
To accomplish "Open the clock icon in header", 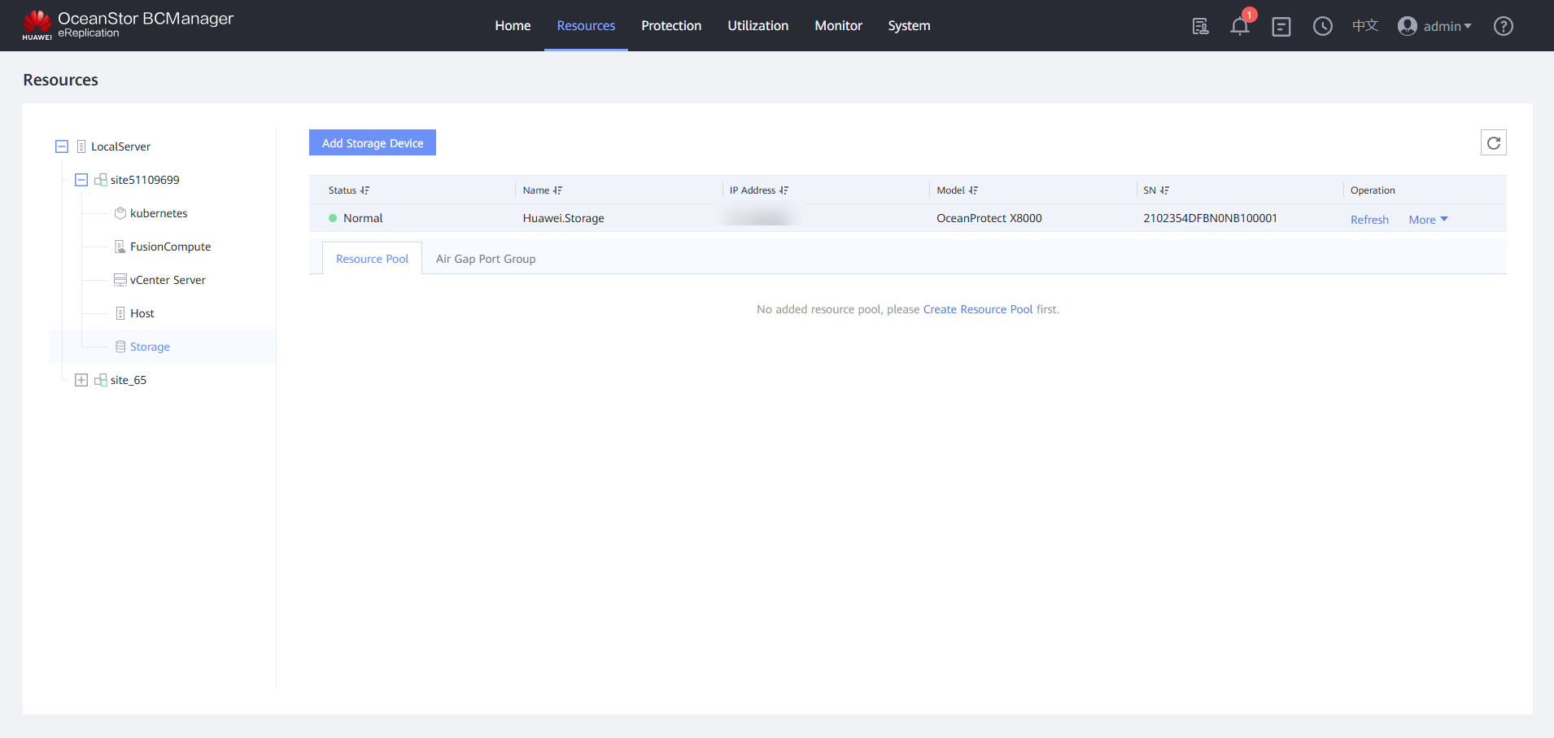I will (1322, 26).
